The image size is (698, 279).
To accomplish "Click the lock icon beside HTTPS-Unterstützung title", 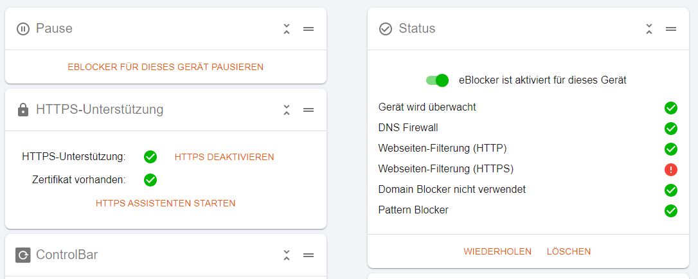I will click(22, 109).
